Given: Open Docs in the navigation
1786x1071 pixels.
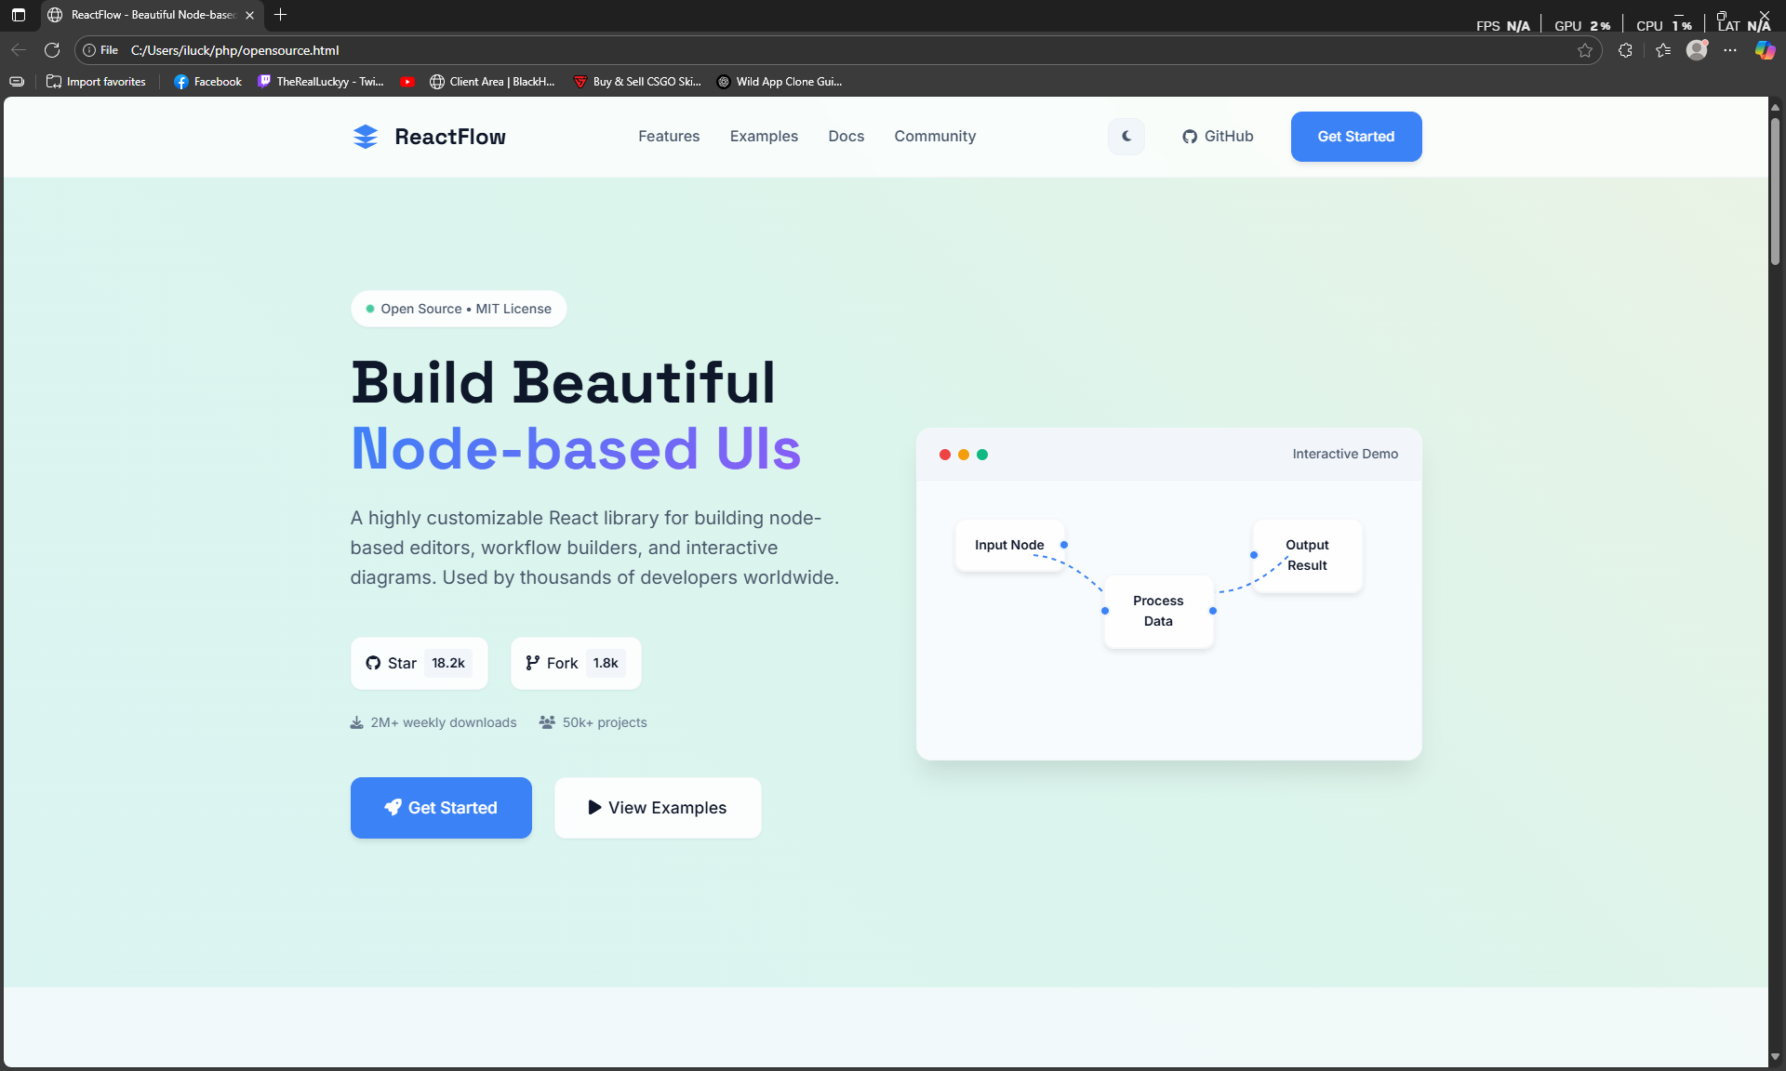Looking at the screenshot, I should pos(846,137).
